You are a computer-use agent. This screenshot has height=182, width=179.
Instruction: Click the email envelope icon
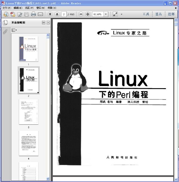[x=41, y=14]
